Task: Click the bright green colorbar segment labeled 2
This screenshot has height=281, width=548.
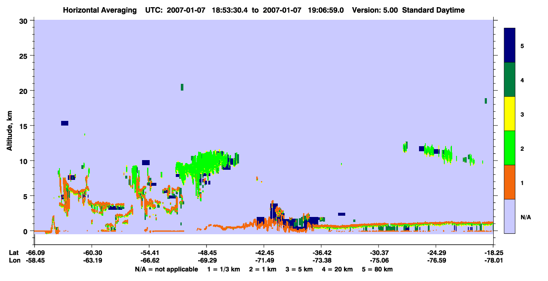Action: coord(510,148)
